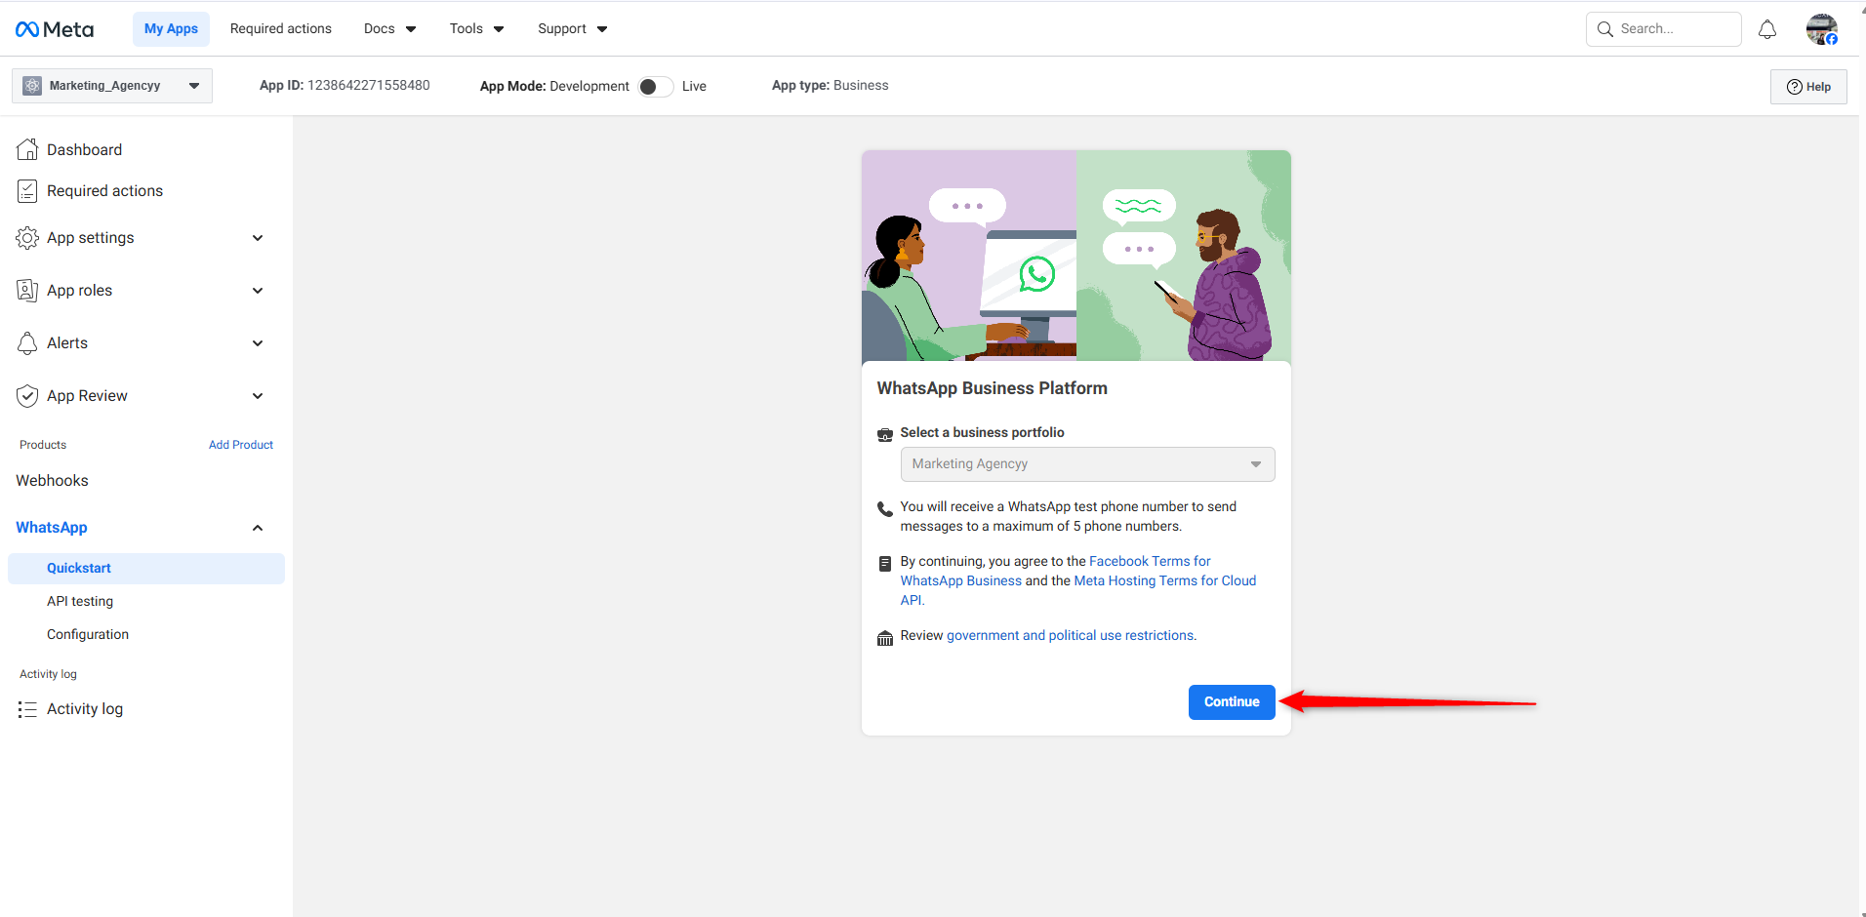Click the 'Activity log' section header text
The height and width of the screenshot is (917, 1866).
coord(48,675)
